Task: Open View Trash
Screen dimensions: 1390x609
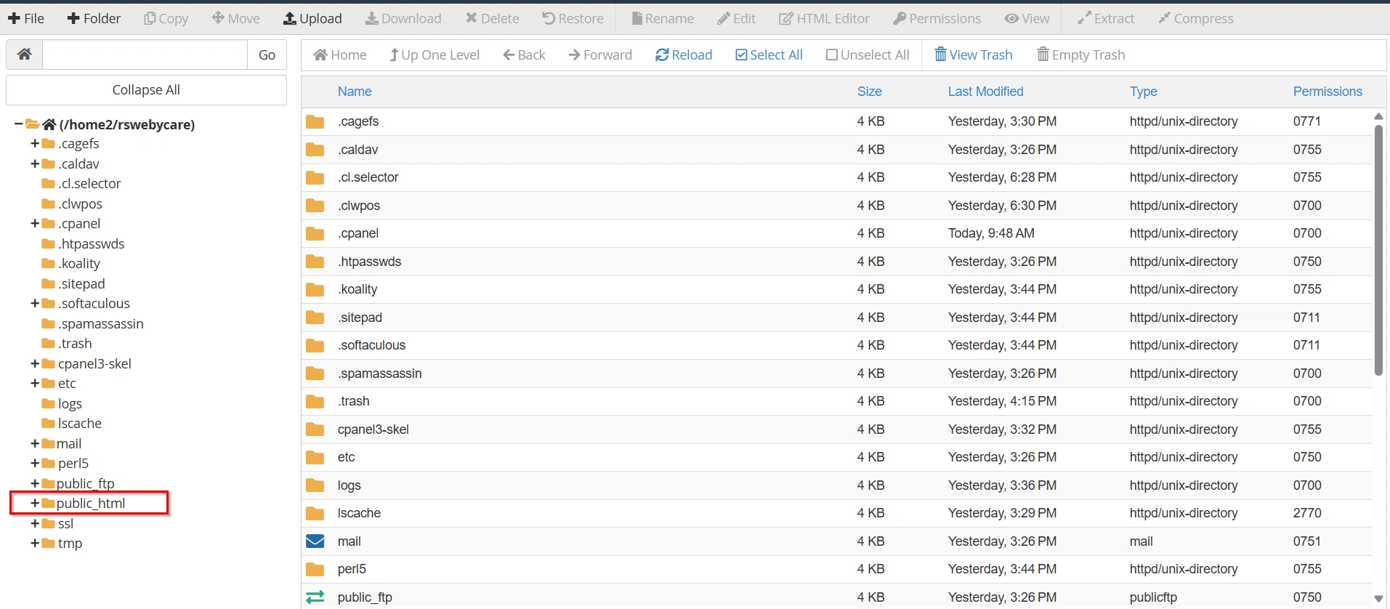Action: coord(973,55)
